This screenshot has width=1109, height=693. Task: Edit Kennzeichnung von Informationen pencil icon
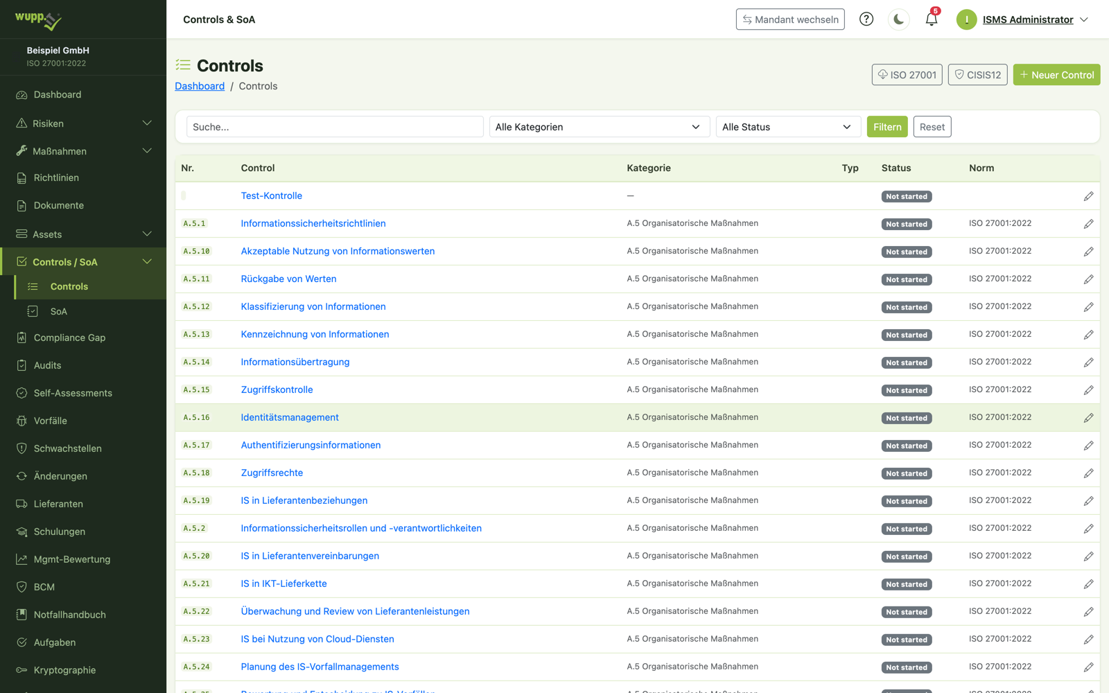[1088, 335]
